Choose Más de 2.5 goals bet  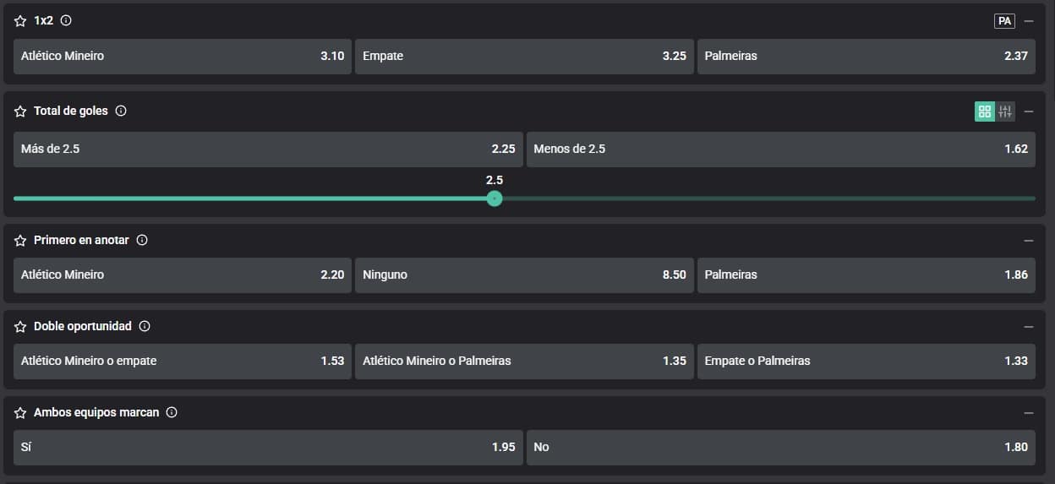pos(267,149)
